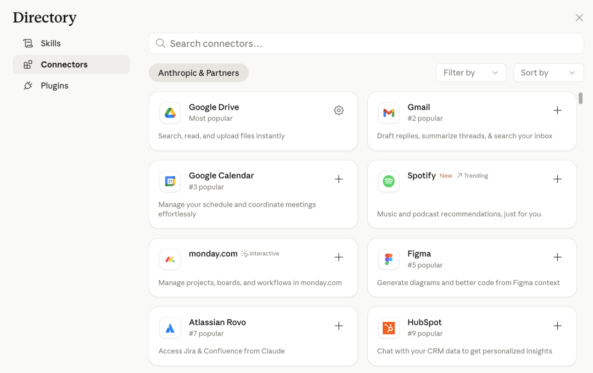The image size is (593, 373).
Task: Add Google Calendar connector via plus icon
Action: [x=339, y=179]
